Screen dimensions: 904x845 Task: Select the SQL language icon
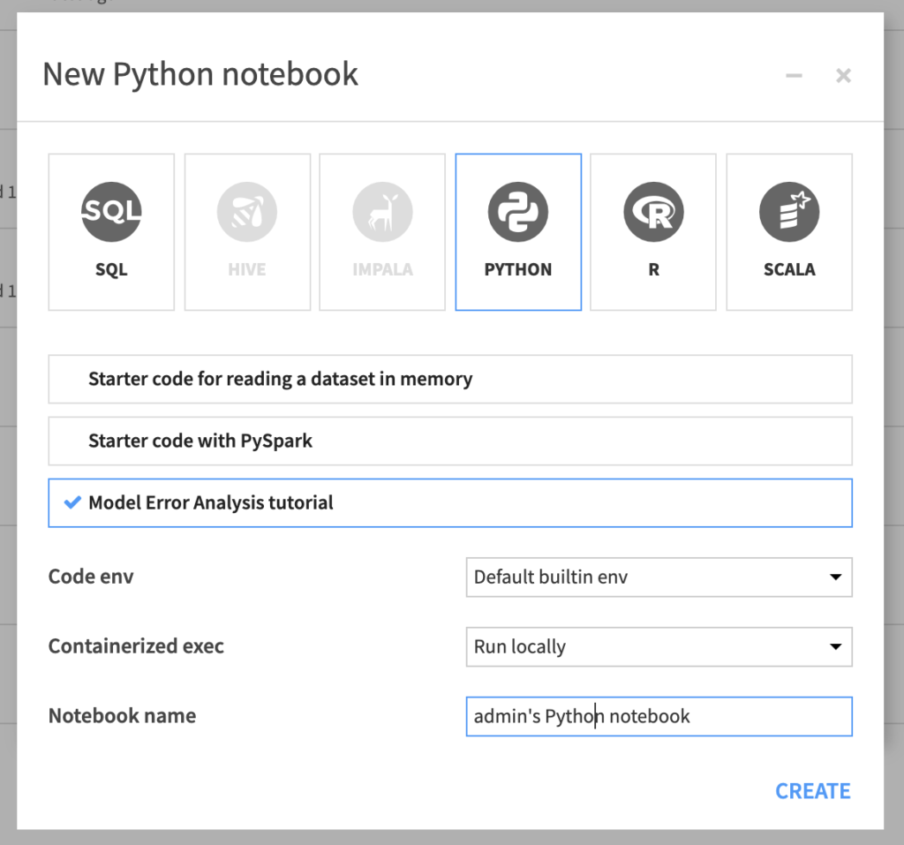click(x=111, y=212)
